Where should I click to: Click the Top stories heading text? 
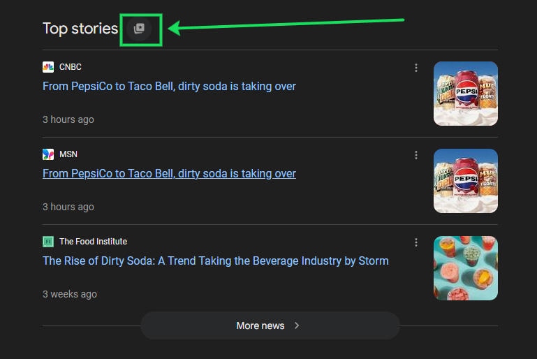pyautogui.click(x=80, y=29)
